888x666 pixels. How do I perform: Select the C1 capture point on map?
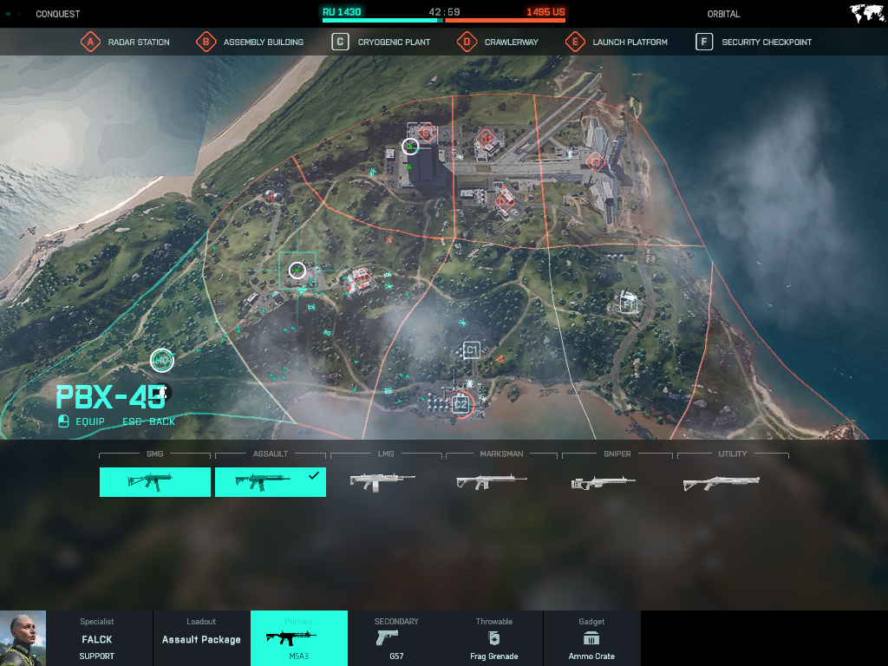(x=471, y=350)
